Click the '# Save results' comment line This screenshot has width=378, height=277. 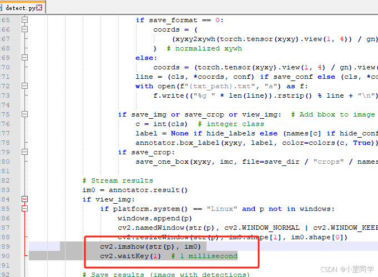166,275
